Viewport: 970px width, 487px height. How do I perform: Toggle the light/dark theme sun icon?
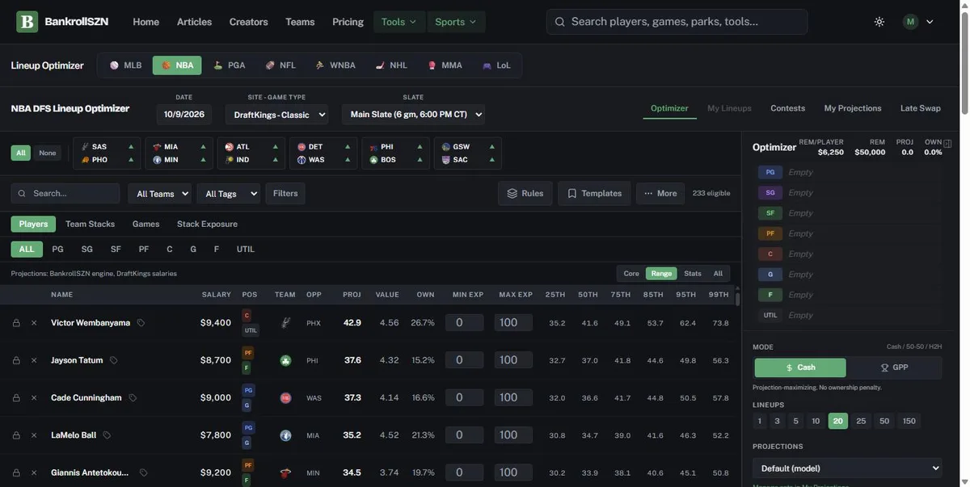(x=879, y=22)
